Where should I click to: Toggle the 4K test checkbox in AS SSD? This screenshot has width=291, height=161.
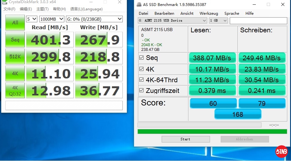(x=141, y=69)
